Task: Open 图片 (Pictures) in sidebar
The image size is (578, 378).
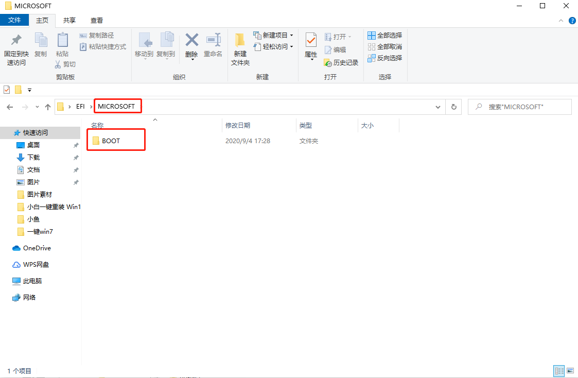Action: point(33,182)
